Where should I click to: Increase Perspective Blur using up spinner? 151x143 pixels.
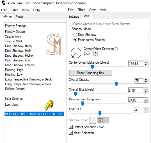[146, 99]
